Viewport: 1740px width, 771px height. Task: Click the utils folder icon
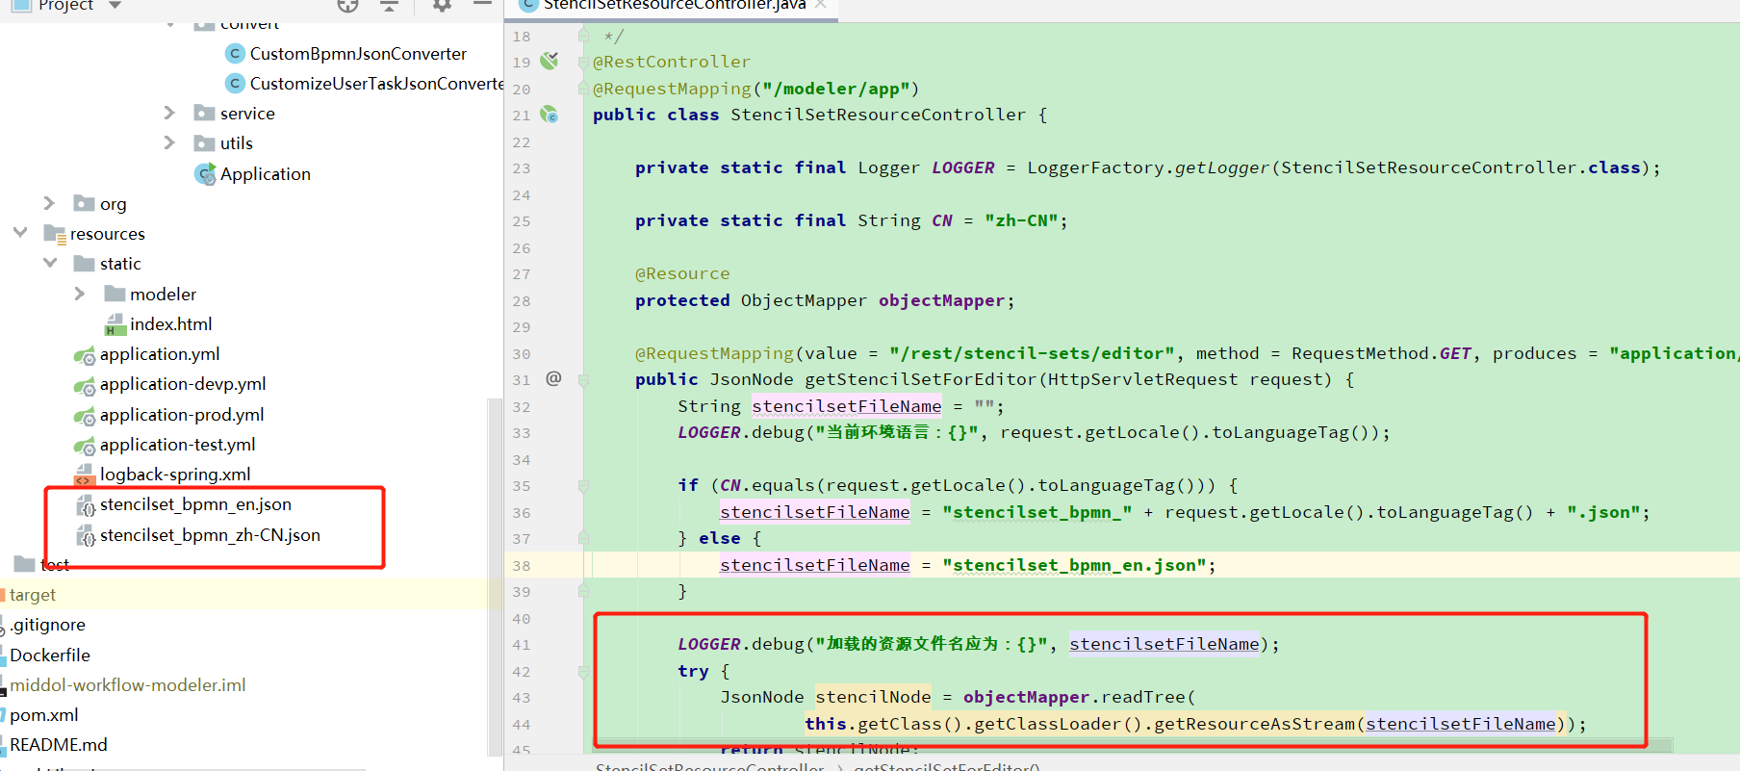click(204, 143)
